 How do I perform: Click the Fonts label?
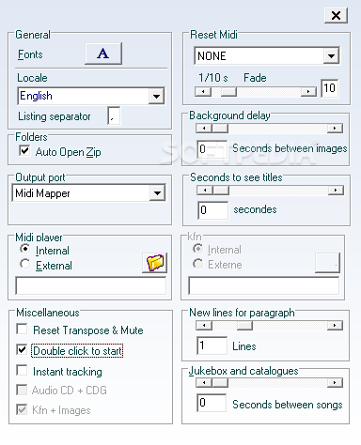coord(30,54)
